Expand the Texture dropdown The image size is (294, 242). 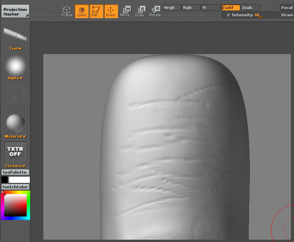pos(15,166)
